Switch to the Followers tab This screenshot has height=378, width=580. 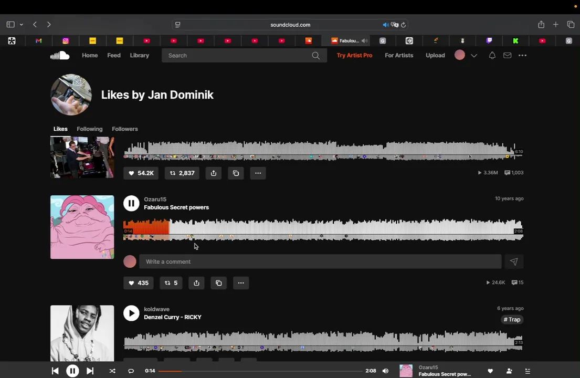point(124,129)
